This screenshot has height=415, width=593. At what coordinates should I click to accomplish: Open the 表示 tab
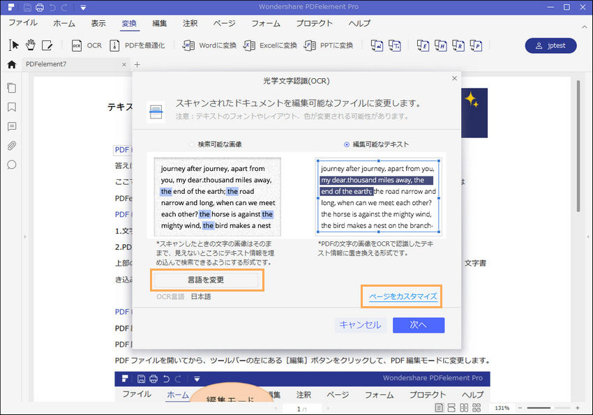click(98, 24)
